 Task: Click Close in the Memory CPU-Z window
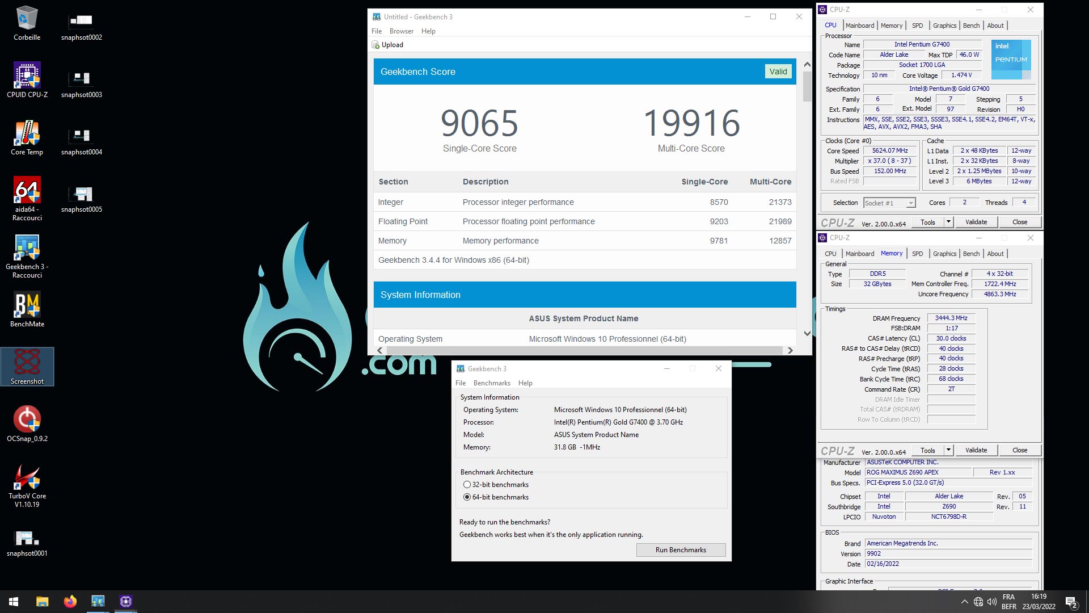click(x=1019, y=450)
